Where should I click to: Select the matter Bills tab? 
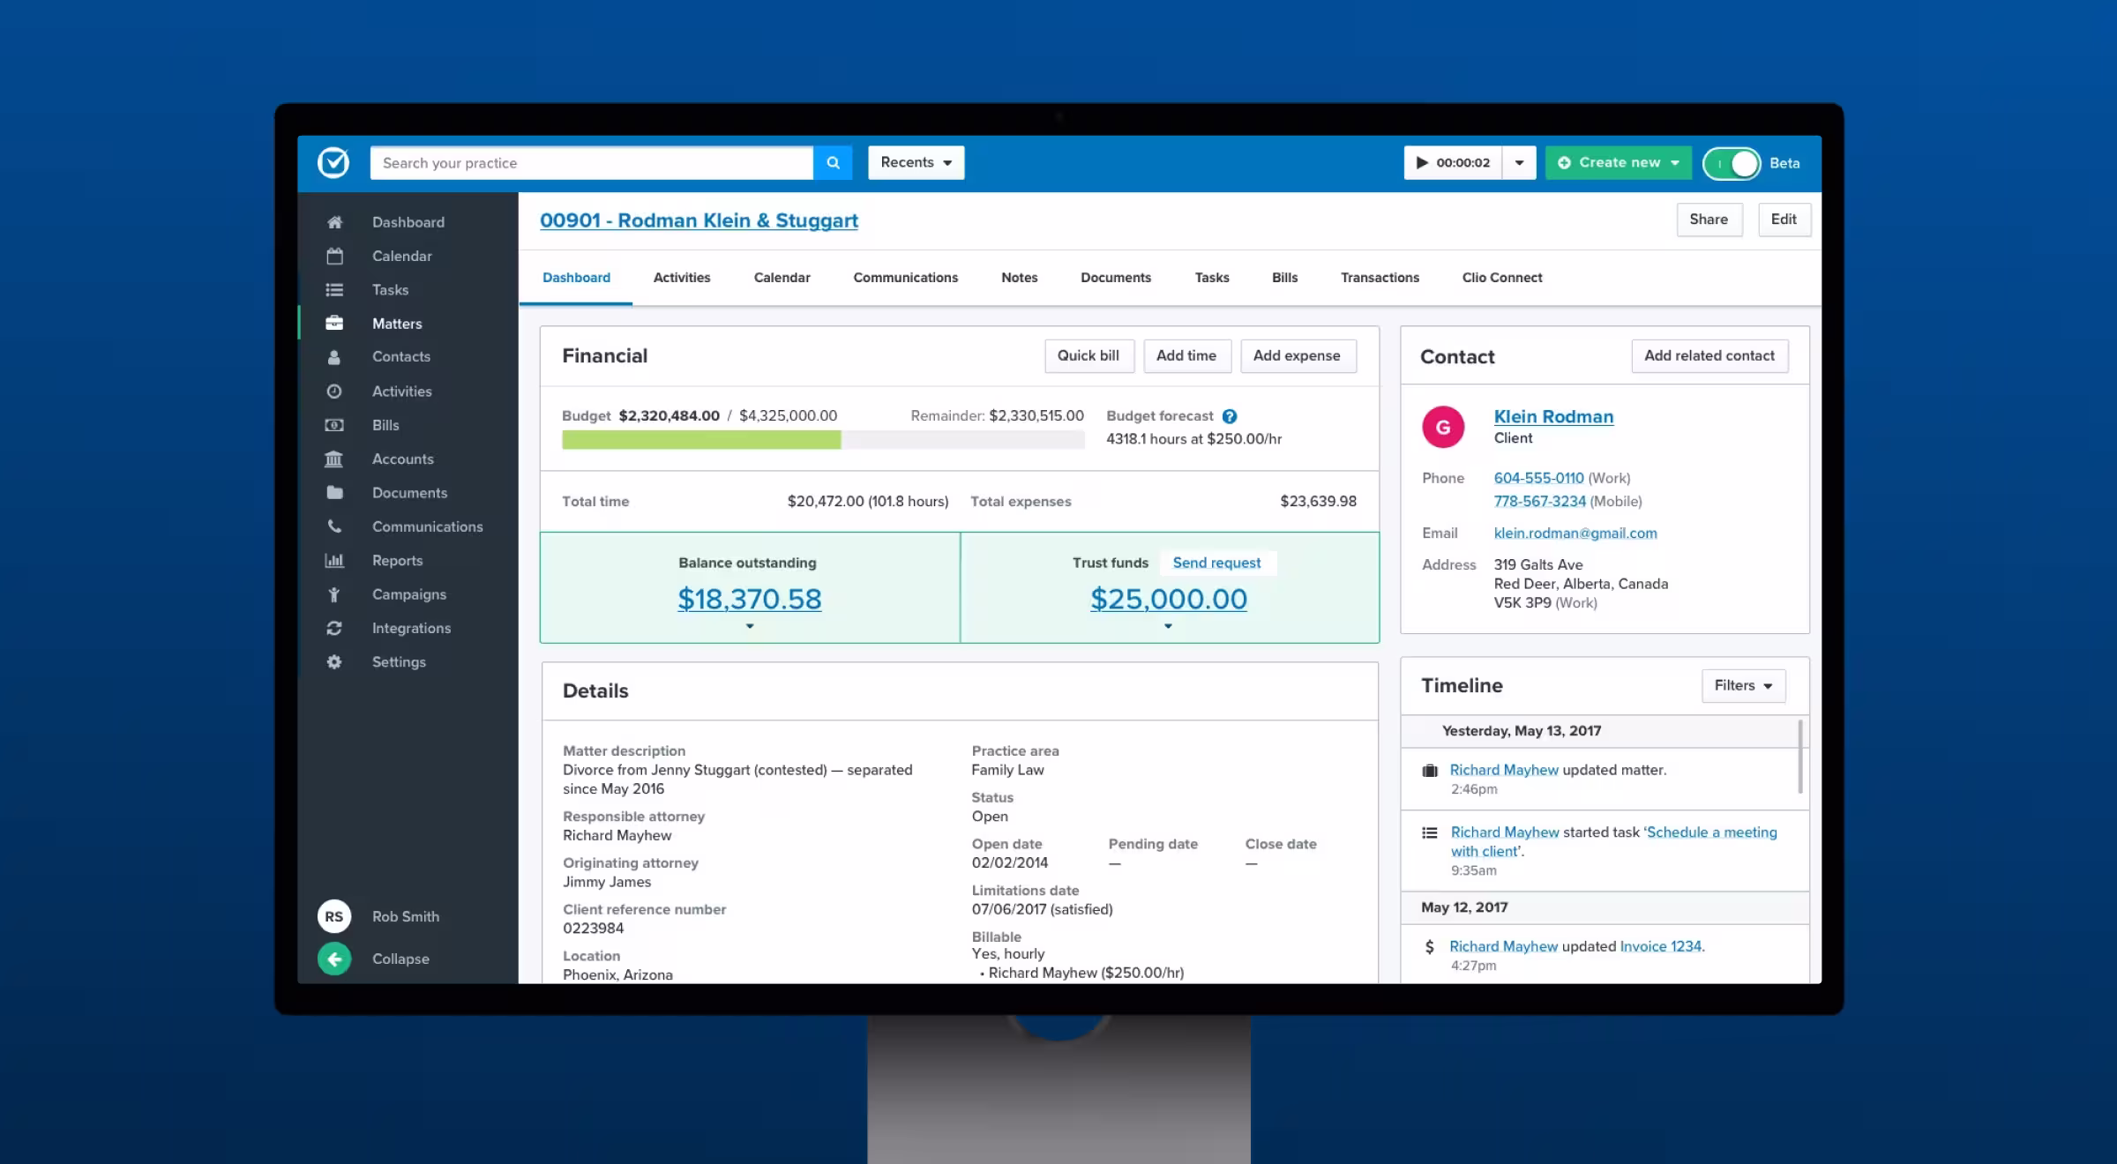(1284, 278)
